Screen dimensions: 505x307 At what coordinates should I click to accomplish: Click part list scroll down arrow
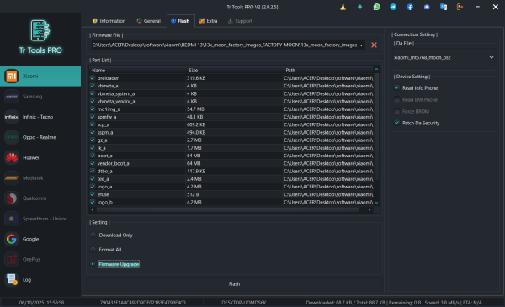376,203
